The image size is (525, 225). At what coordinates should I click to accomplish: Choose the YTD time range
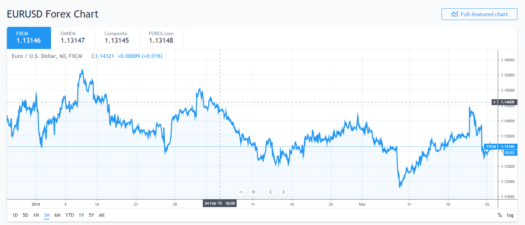coord(69,215)
